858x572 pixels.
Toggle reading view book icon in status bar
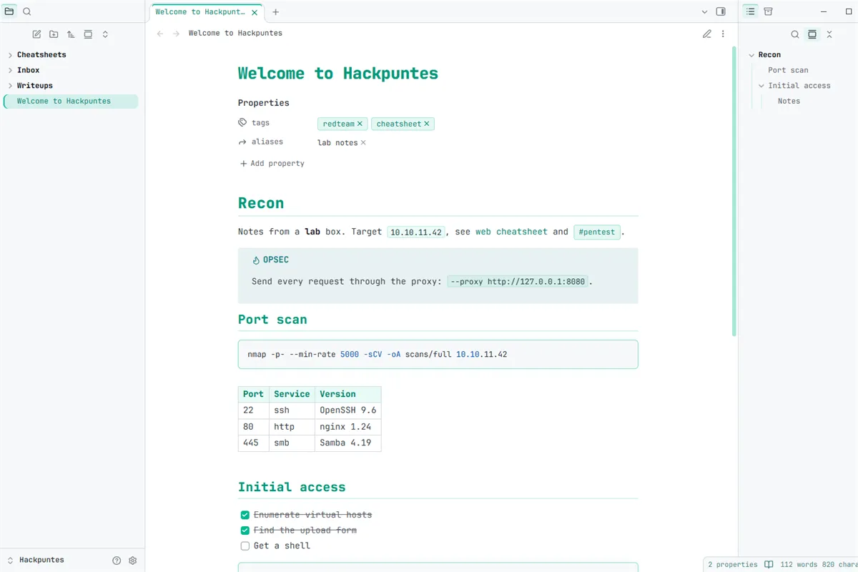point(769,565)
